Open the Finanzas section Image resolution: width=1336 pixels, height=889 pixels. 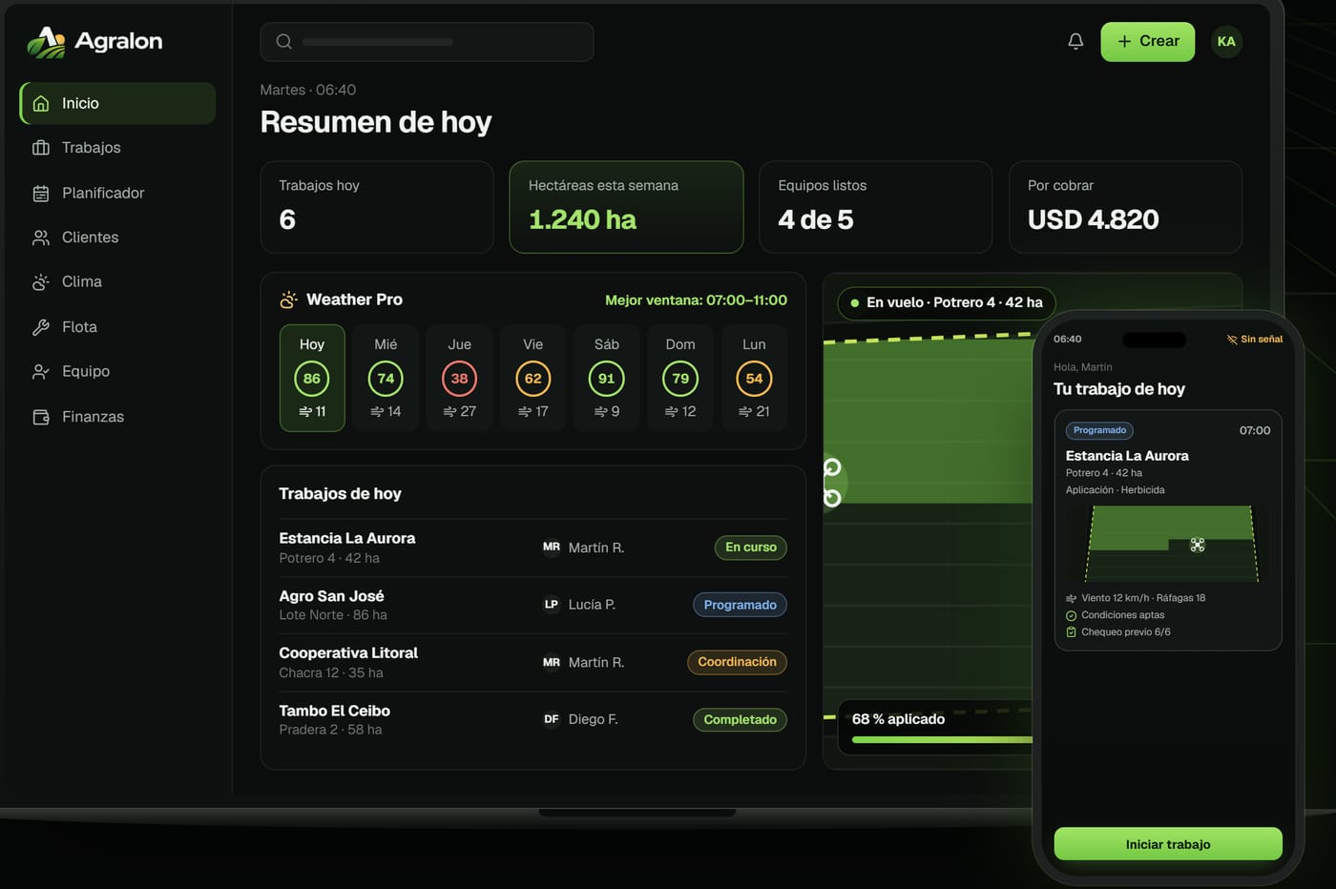(117, 417)
